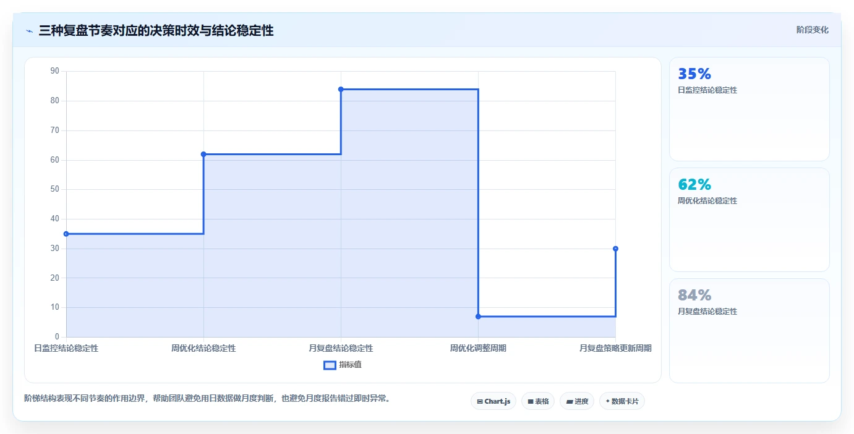Click x-axis label 月复盘结论稳定性
This screenshot has width=854, height=434.
[x=341, y=348]
